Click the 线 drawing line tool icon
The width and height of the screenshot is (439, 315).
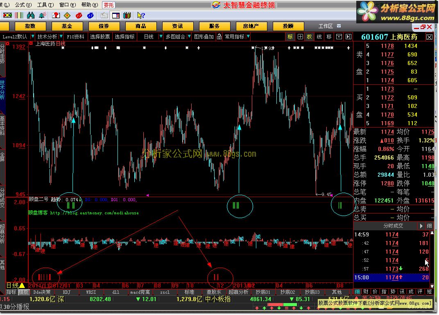tap(319, 37)
